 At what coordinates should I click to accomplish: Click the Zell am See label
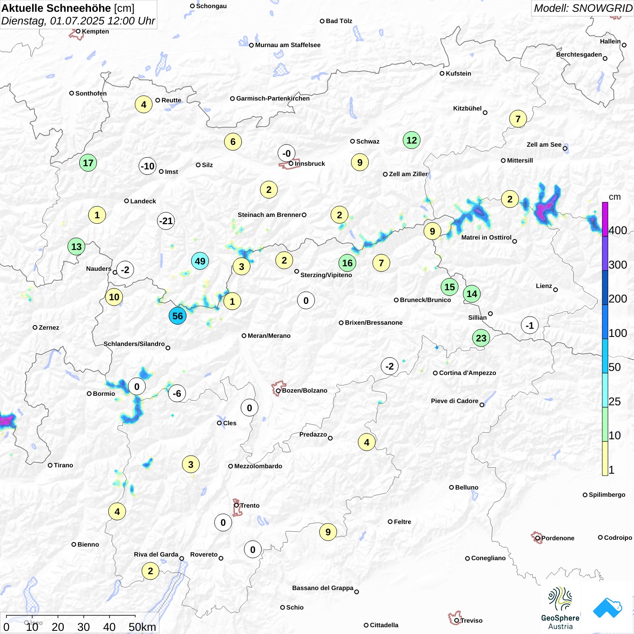(544, 144)
